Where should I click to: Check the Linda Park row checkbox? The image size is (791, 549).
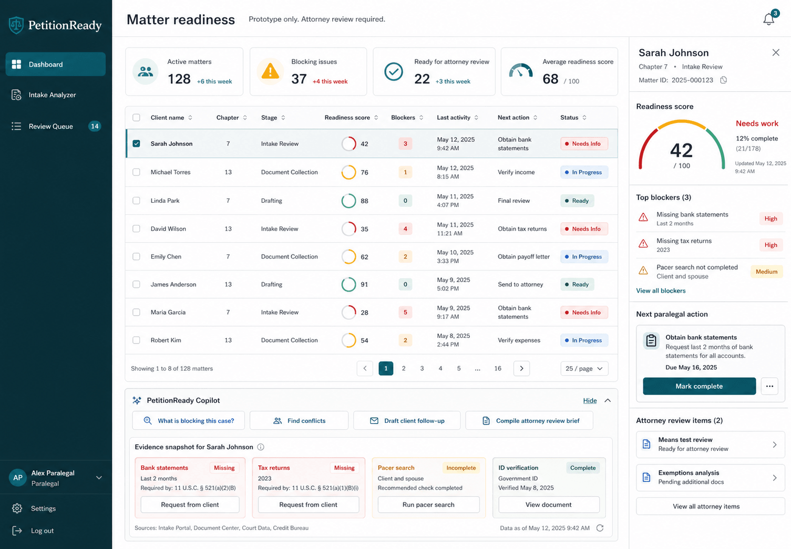click(x=136, y=201)
